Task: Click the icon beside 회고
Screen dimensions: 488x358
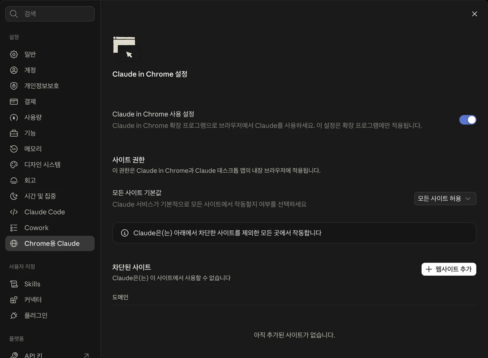Action: tap(14, 181)
